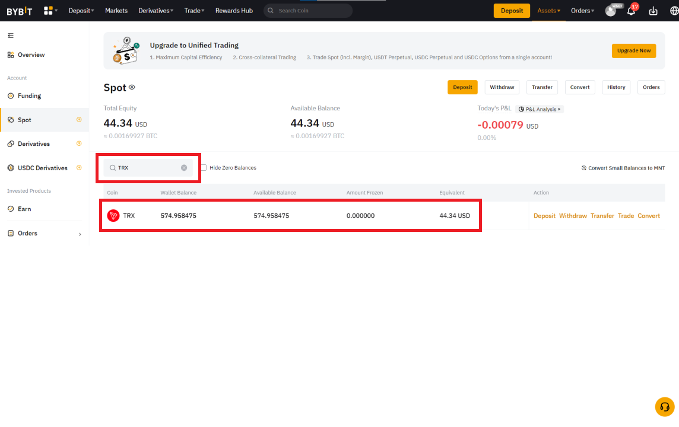Open the language globe icon
This screenshot has height=427, width=679.
click(x=674, y=11)
